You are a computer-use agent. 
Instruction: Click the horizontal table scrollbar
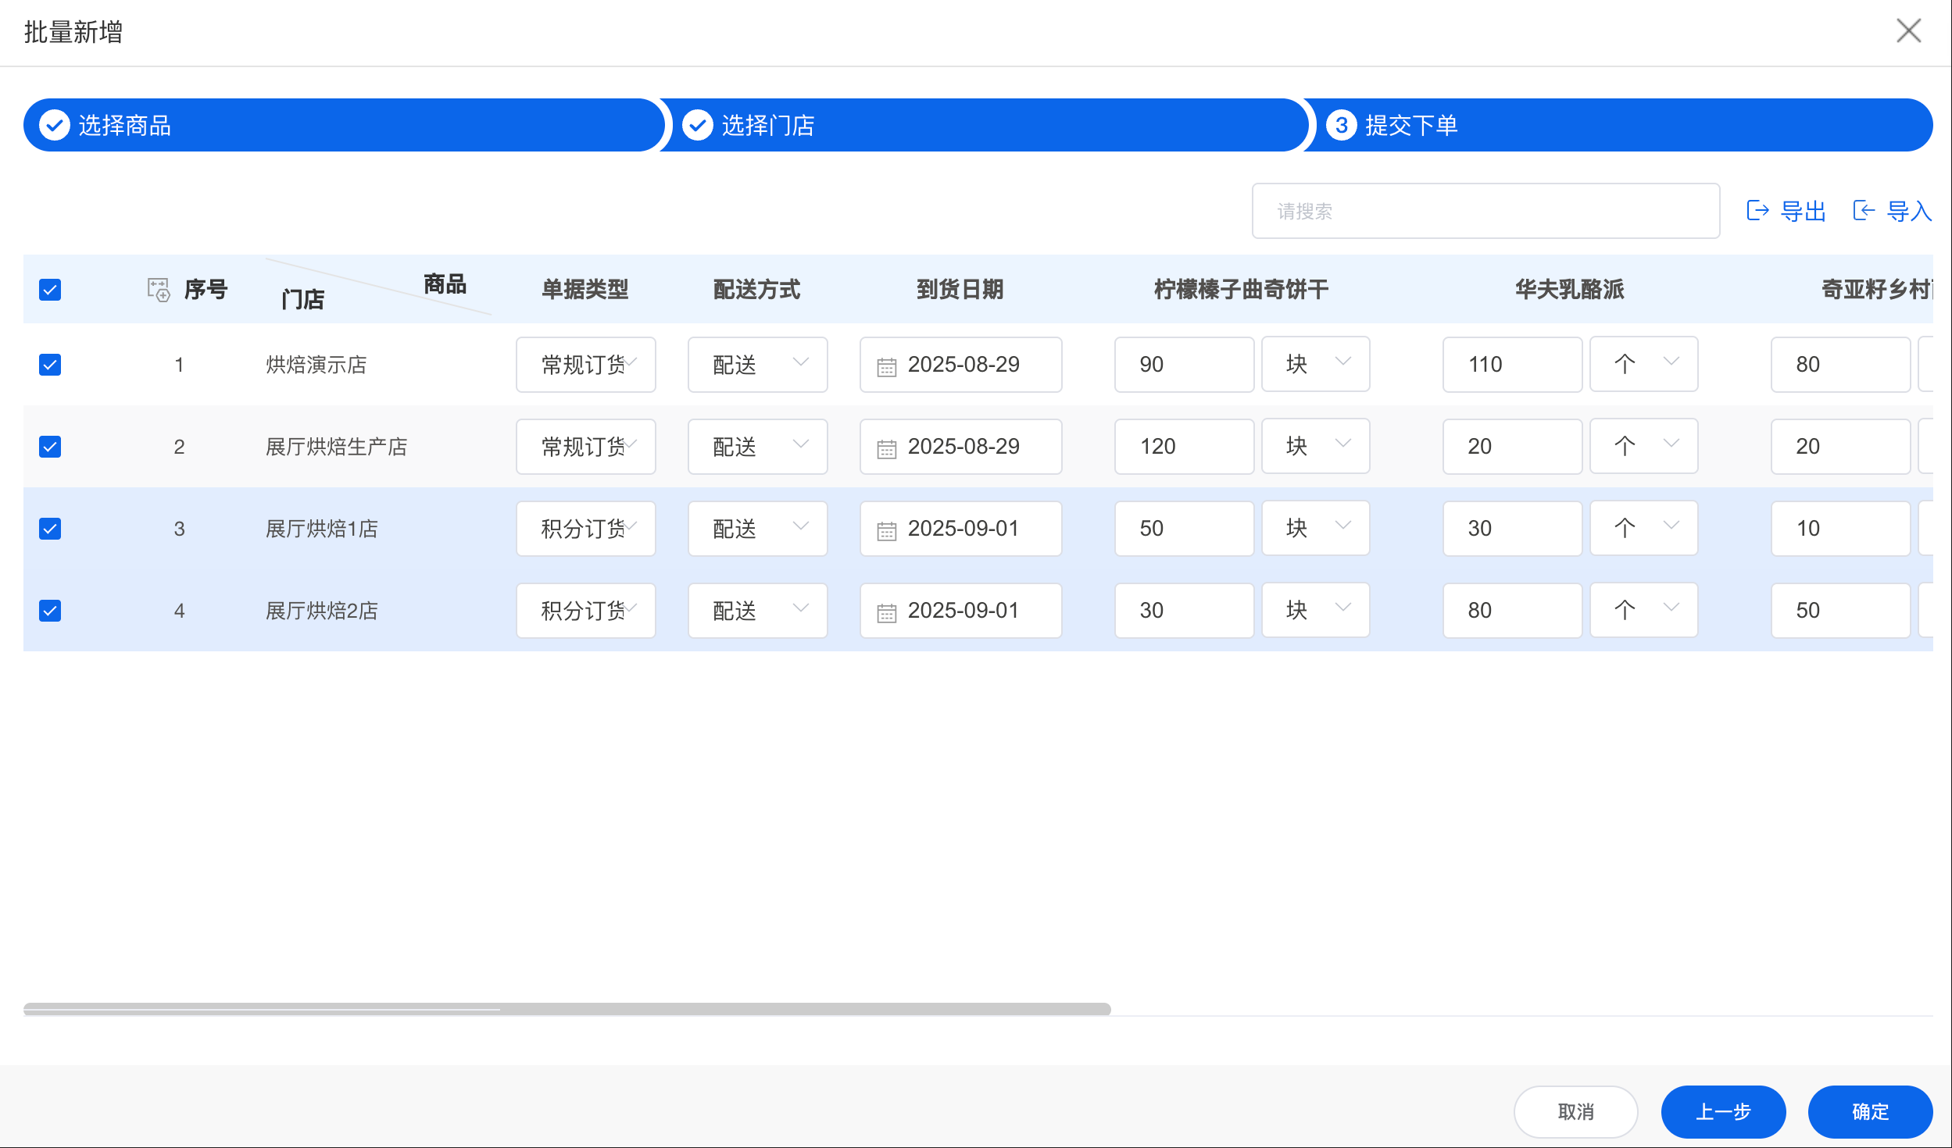pos(567,1009)
